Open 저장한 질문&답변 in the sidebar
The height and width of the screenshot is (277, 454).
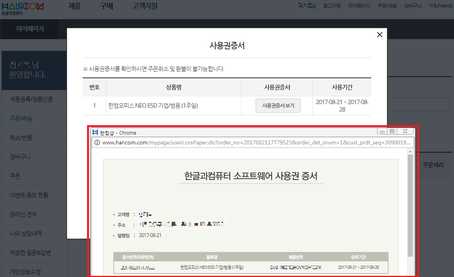[31, 253]
